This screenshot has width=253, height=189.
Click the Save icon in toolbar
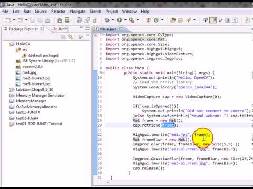tap(33, 20)
